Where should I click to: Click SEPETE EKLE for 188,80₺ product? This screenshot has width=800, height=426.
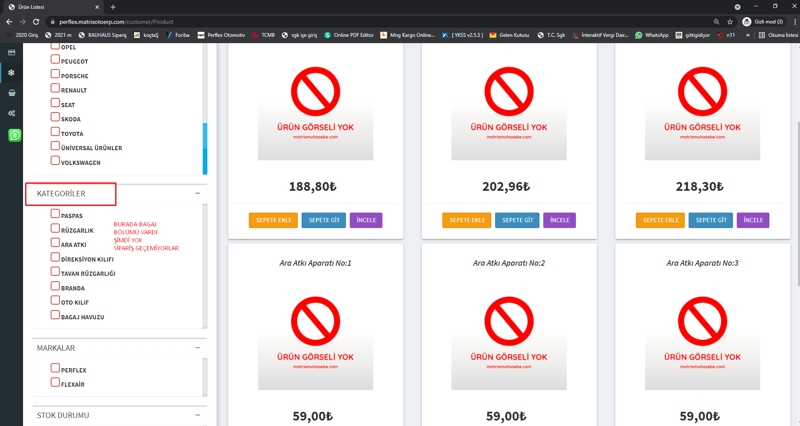click(274, 220)
